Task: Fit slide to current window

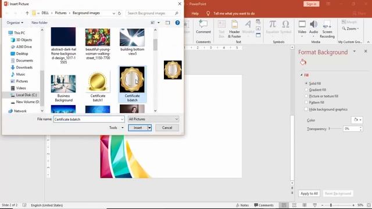Action: pos(369,205)
